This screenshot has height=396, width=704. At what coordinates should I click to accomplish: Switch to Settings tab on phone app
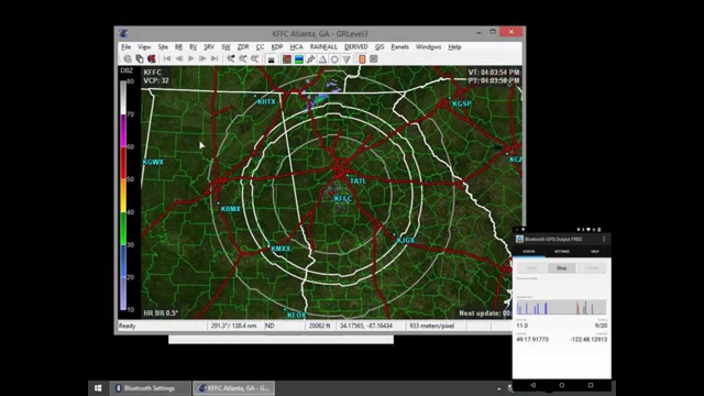pos(562,251)
